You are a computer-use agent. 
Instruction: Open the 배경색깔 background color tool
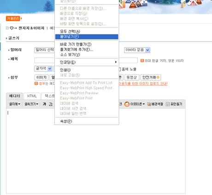(x=155, y=104)
